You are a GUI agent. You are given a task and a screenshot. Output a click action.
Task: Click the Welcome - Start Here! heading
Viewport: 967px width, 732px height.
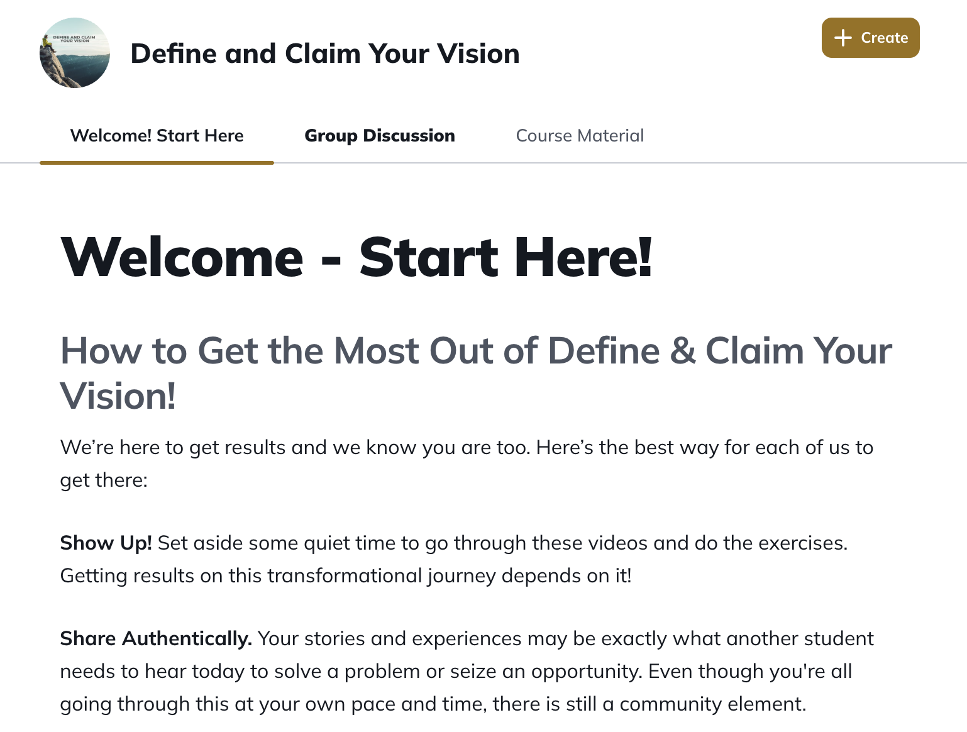[356, 257]
